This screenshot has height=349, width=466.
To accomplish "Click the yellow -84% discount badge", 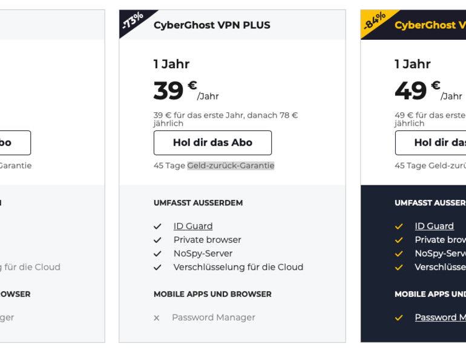I will pos(374,21).
